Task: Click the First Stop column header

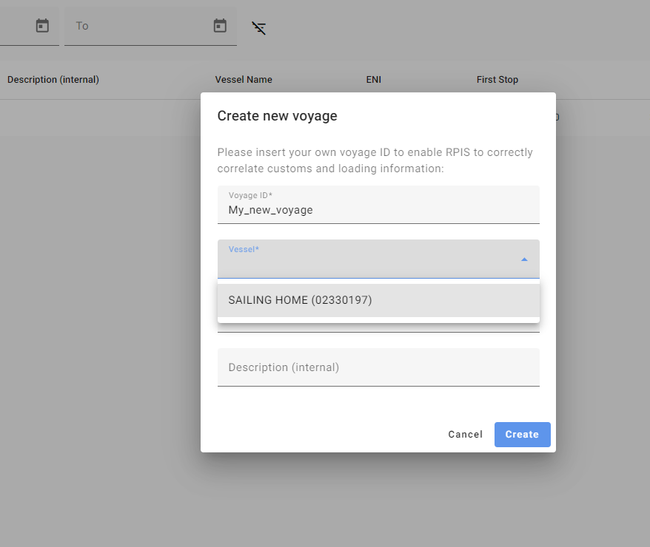Action: [x=497, y=80]
